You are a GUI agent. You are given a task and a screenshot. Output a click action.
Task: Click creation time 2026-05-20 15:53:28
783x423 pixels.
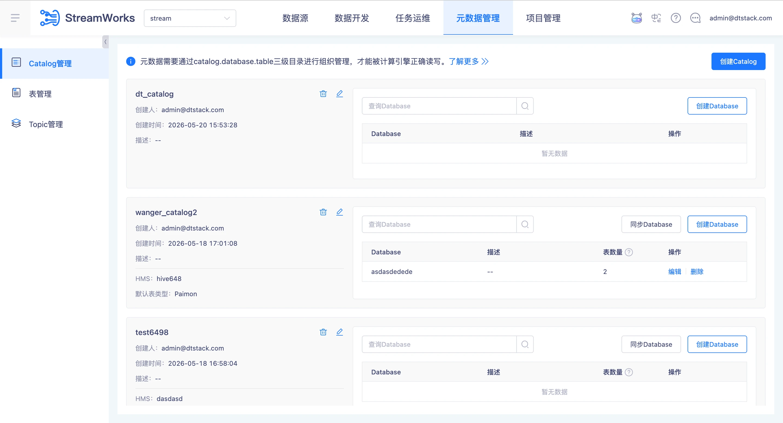[x=203, y=125]
